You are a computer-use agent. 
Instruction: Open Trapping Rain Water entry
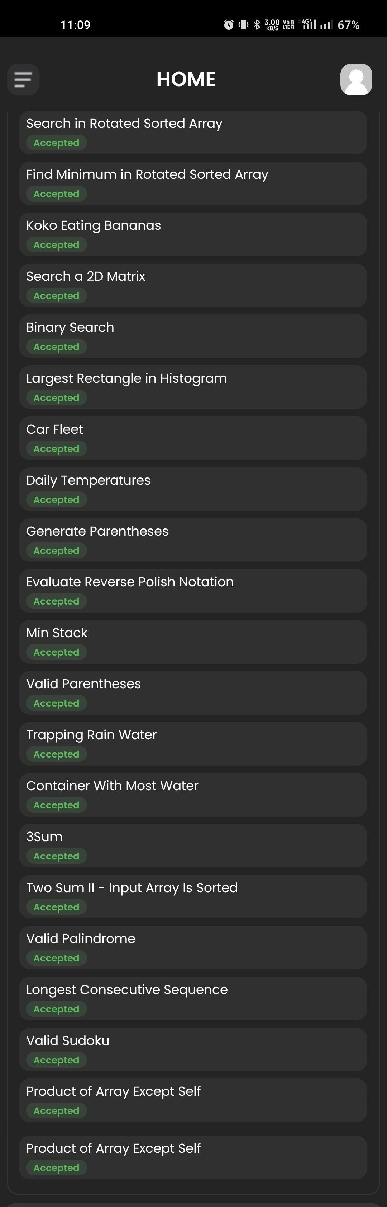click(x=193, y=744)
